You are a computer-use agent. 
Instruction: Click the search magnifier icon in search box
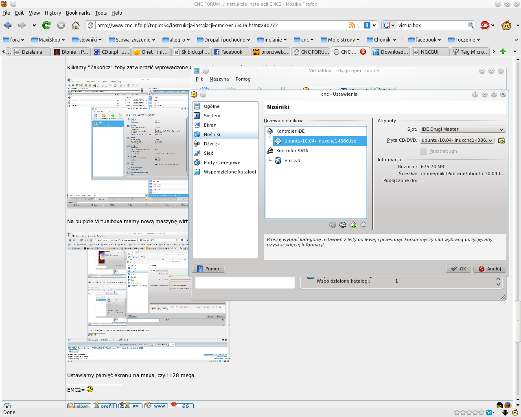coord(471,25)
